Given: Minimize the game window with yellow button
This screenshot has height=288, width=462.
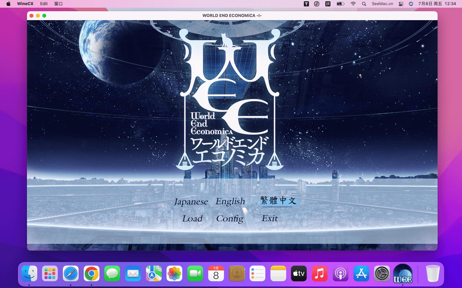Looking at the screenshot, I should point(38,16).
